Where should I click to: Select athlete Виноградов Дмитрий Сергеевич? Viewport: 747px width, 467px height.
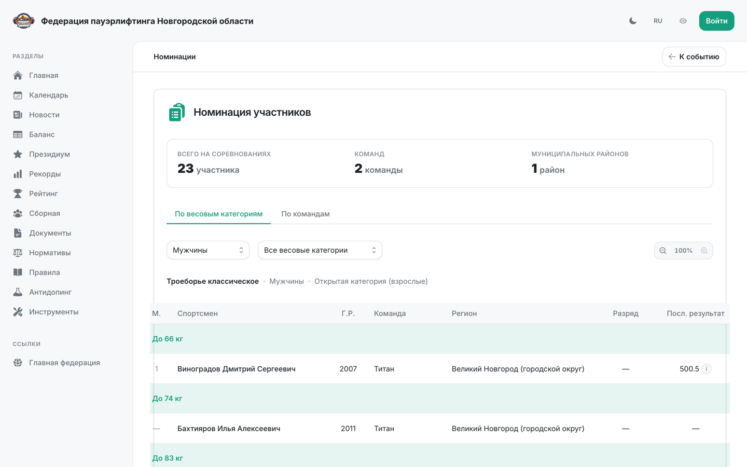point(237,369)
